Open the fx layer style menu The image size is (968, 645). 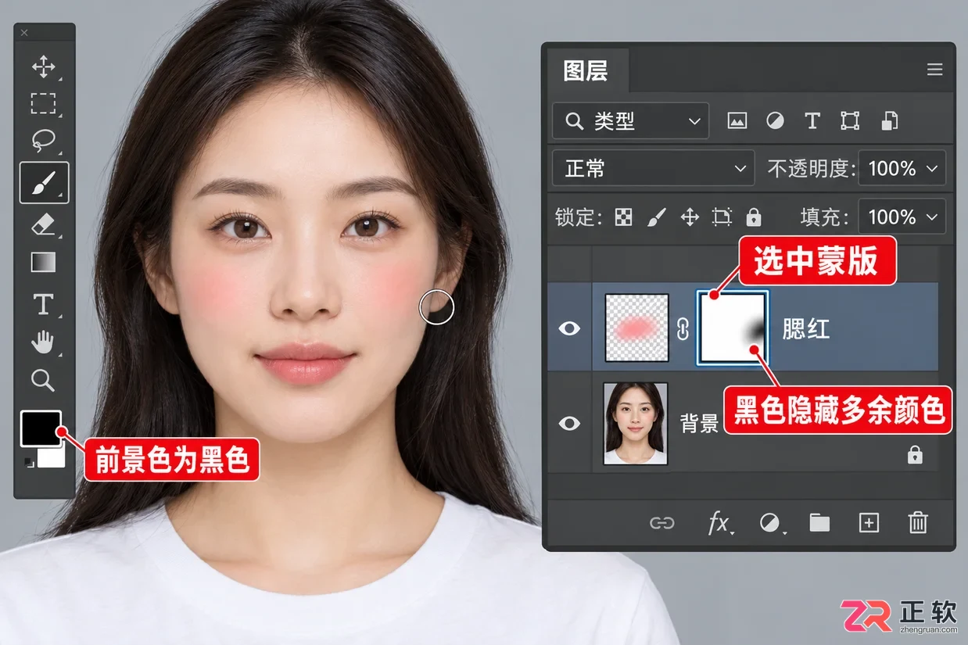[719, 523]
